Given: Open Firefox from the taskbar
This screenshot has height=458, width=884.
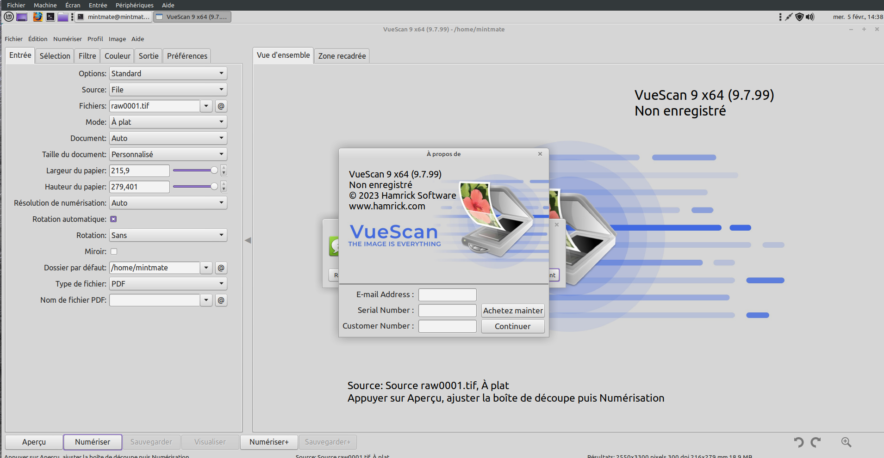Looking at the screenshot, I should click(x=37, y=17).
